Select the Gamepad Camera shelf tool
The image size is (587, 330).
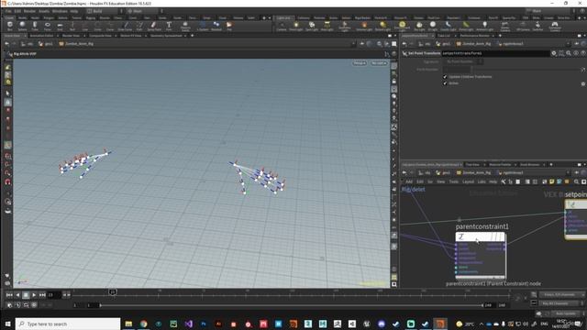click(x=555, y=26)
